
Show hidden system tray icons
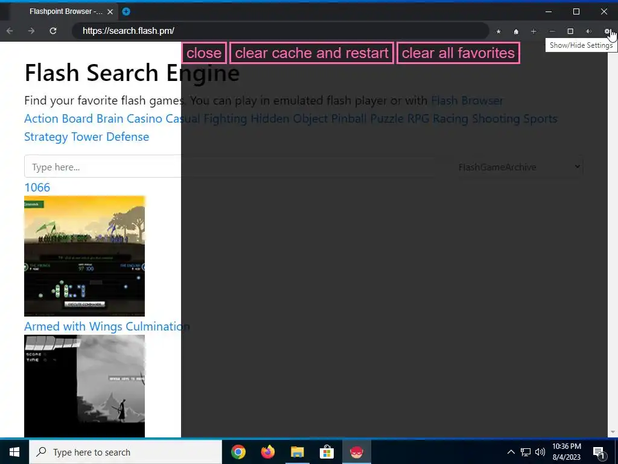pyautogui.click(x=511, y=452)
